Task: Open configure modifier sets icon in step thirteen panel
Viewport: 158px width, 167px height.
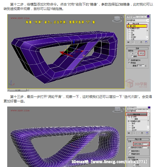Action: [x=147, y=133]
